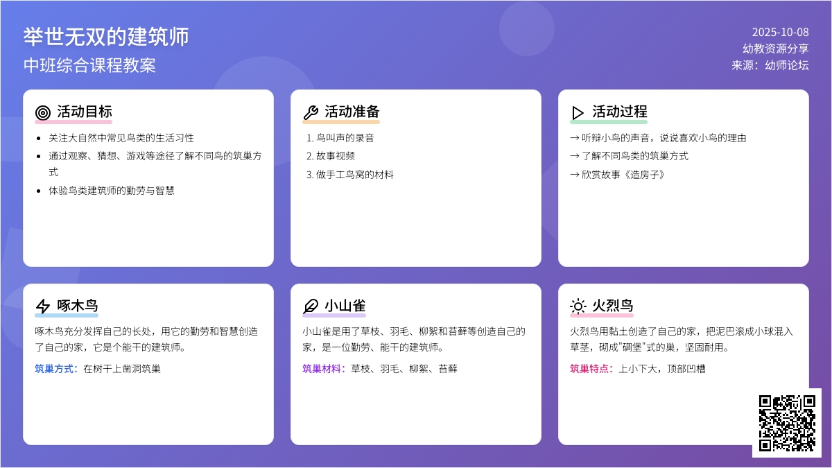The image size is (832, 468).
Task: Click the 筑巢材料 pink label
Action: (x=322, y=369)
